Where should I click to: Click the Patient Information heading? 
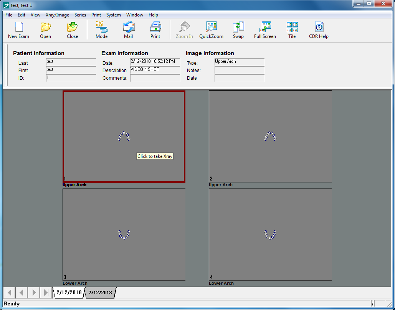tap(39, 53)
